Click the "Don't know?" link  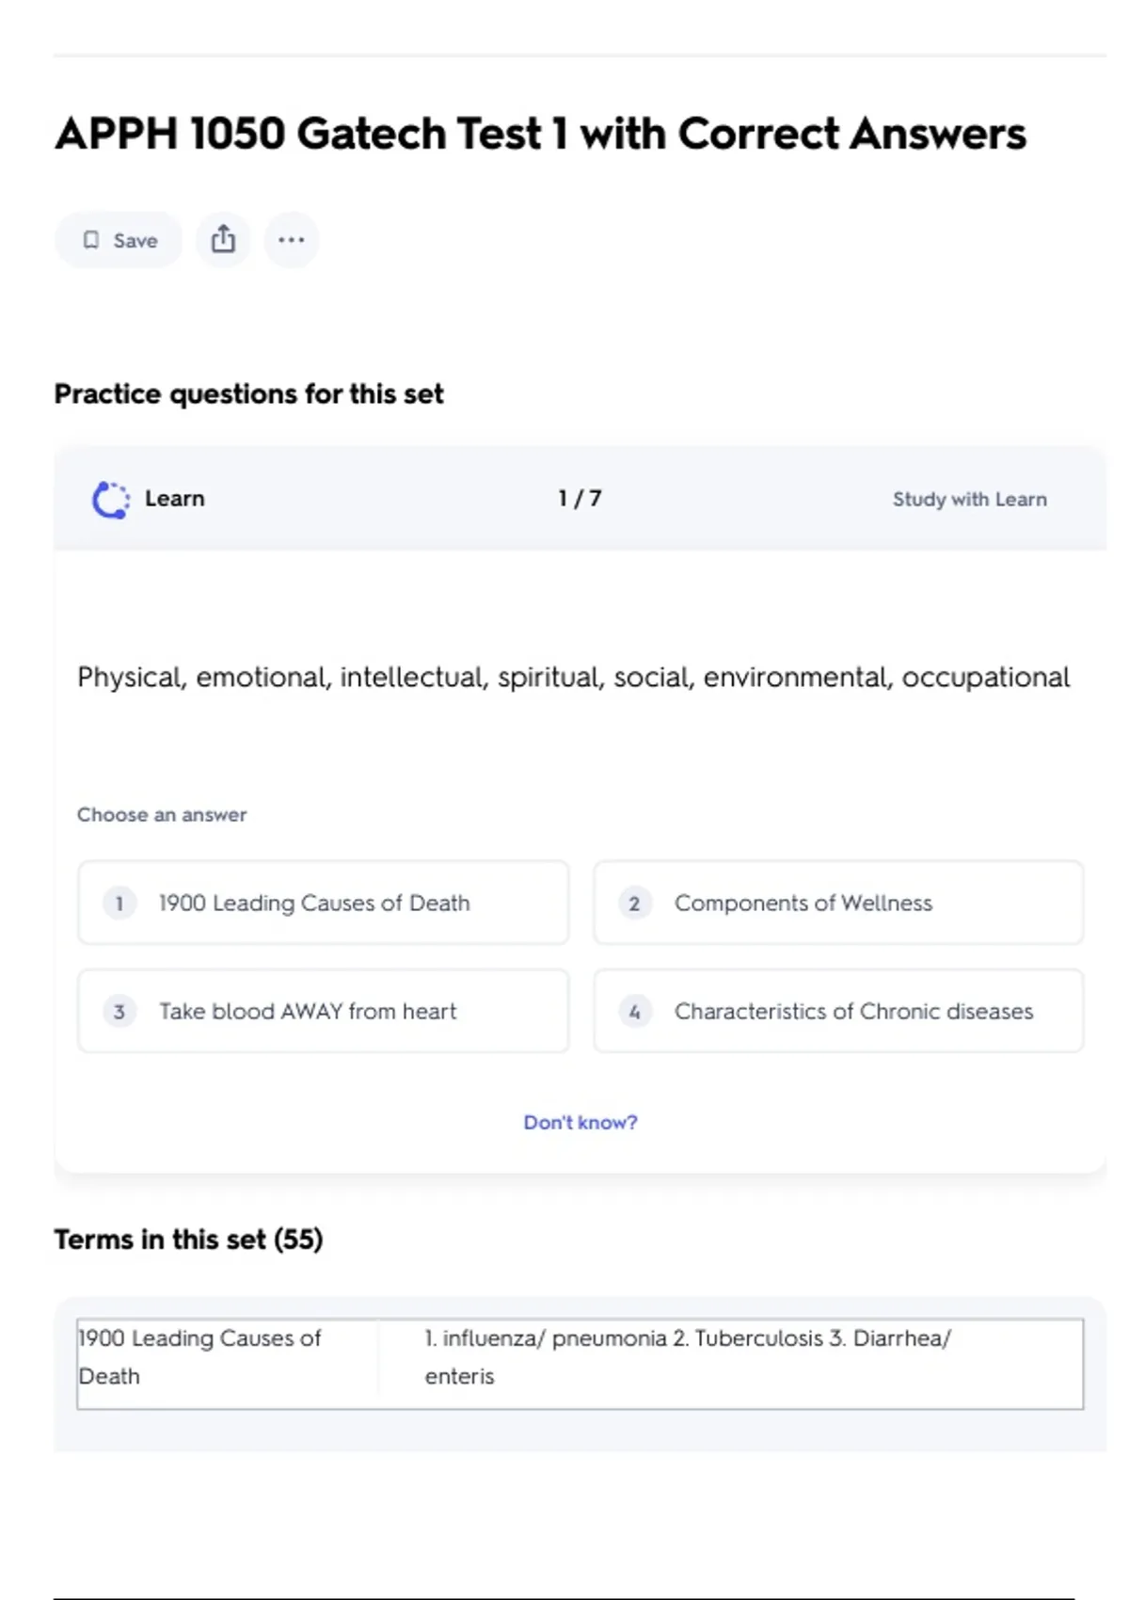click(580, 1122)
